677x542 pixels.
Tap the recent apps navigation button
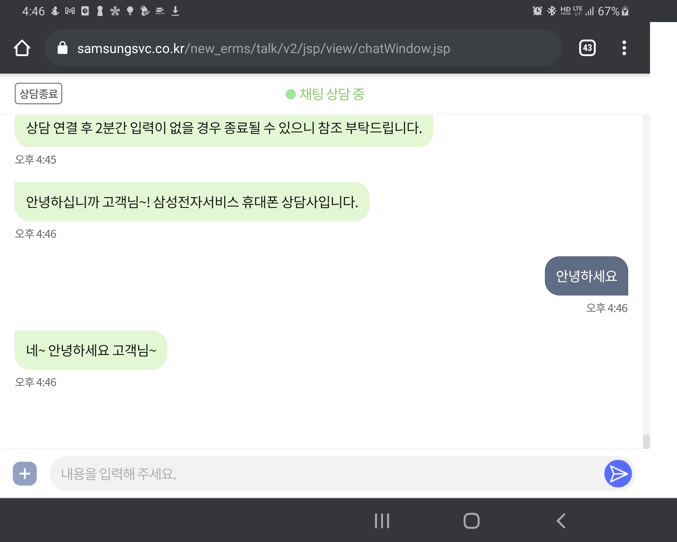tap(382, 521)
